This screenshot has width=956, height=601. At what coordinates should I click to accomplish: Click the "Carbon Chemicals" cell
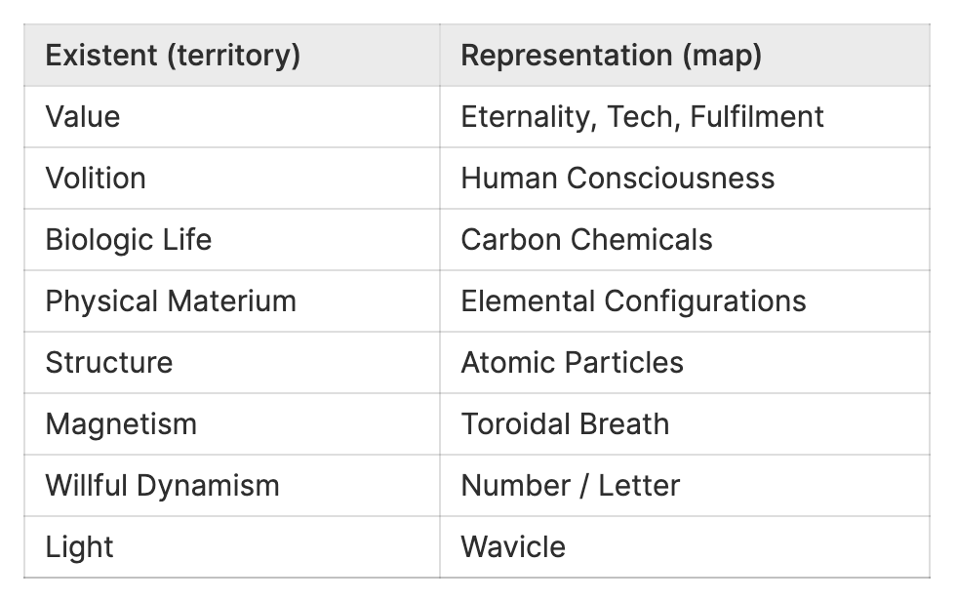[586, 240]
